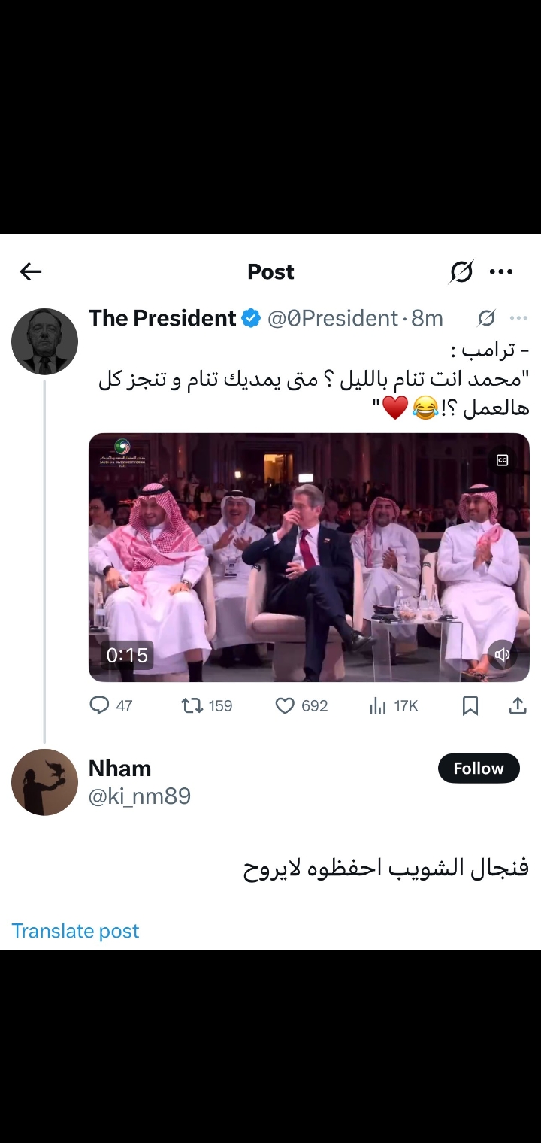Click the Translate post link
Image resolution: width=541 pixels, height=1143 pixels.
click(75, 931)
